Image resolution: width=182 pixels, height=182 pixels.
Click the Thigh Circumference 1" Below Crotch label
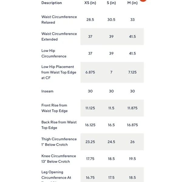(x=59, y=142)
